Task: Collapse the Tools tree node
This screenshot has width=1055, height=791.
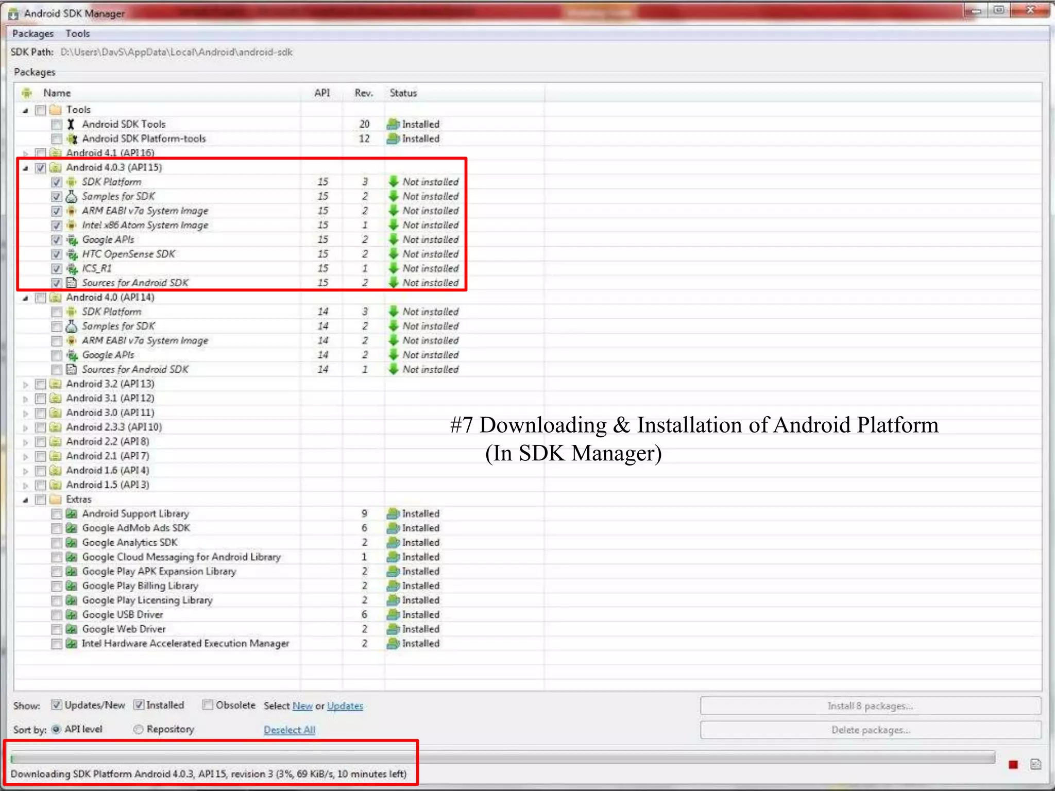Action: coord(25,110)
